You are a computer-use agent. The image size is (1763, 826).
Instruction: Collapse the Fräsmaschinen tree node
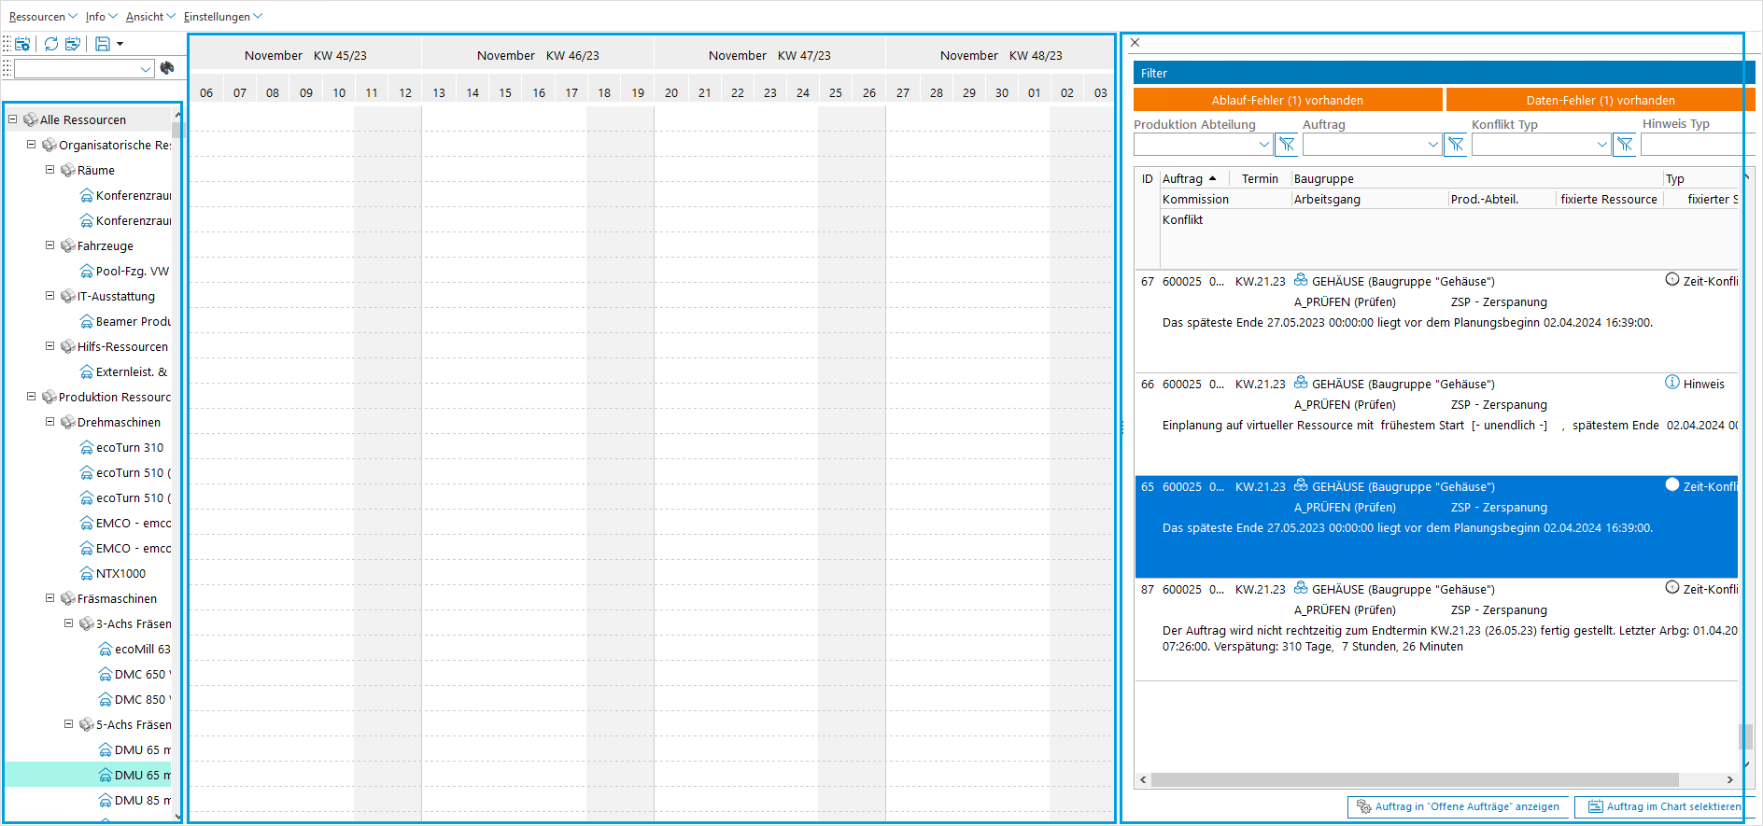coord(50,598)
